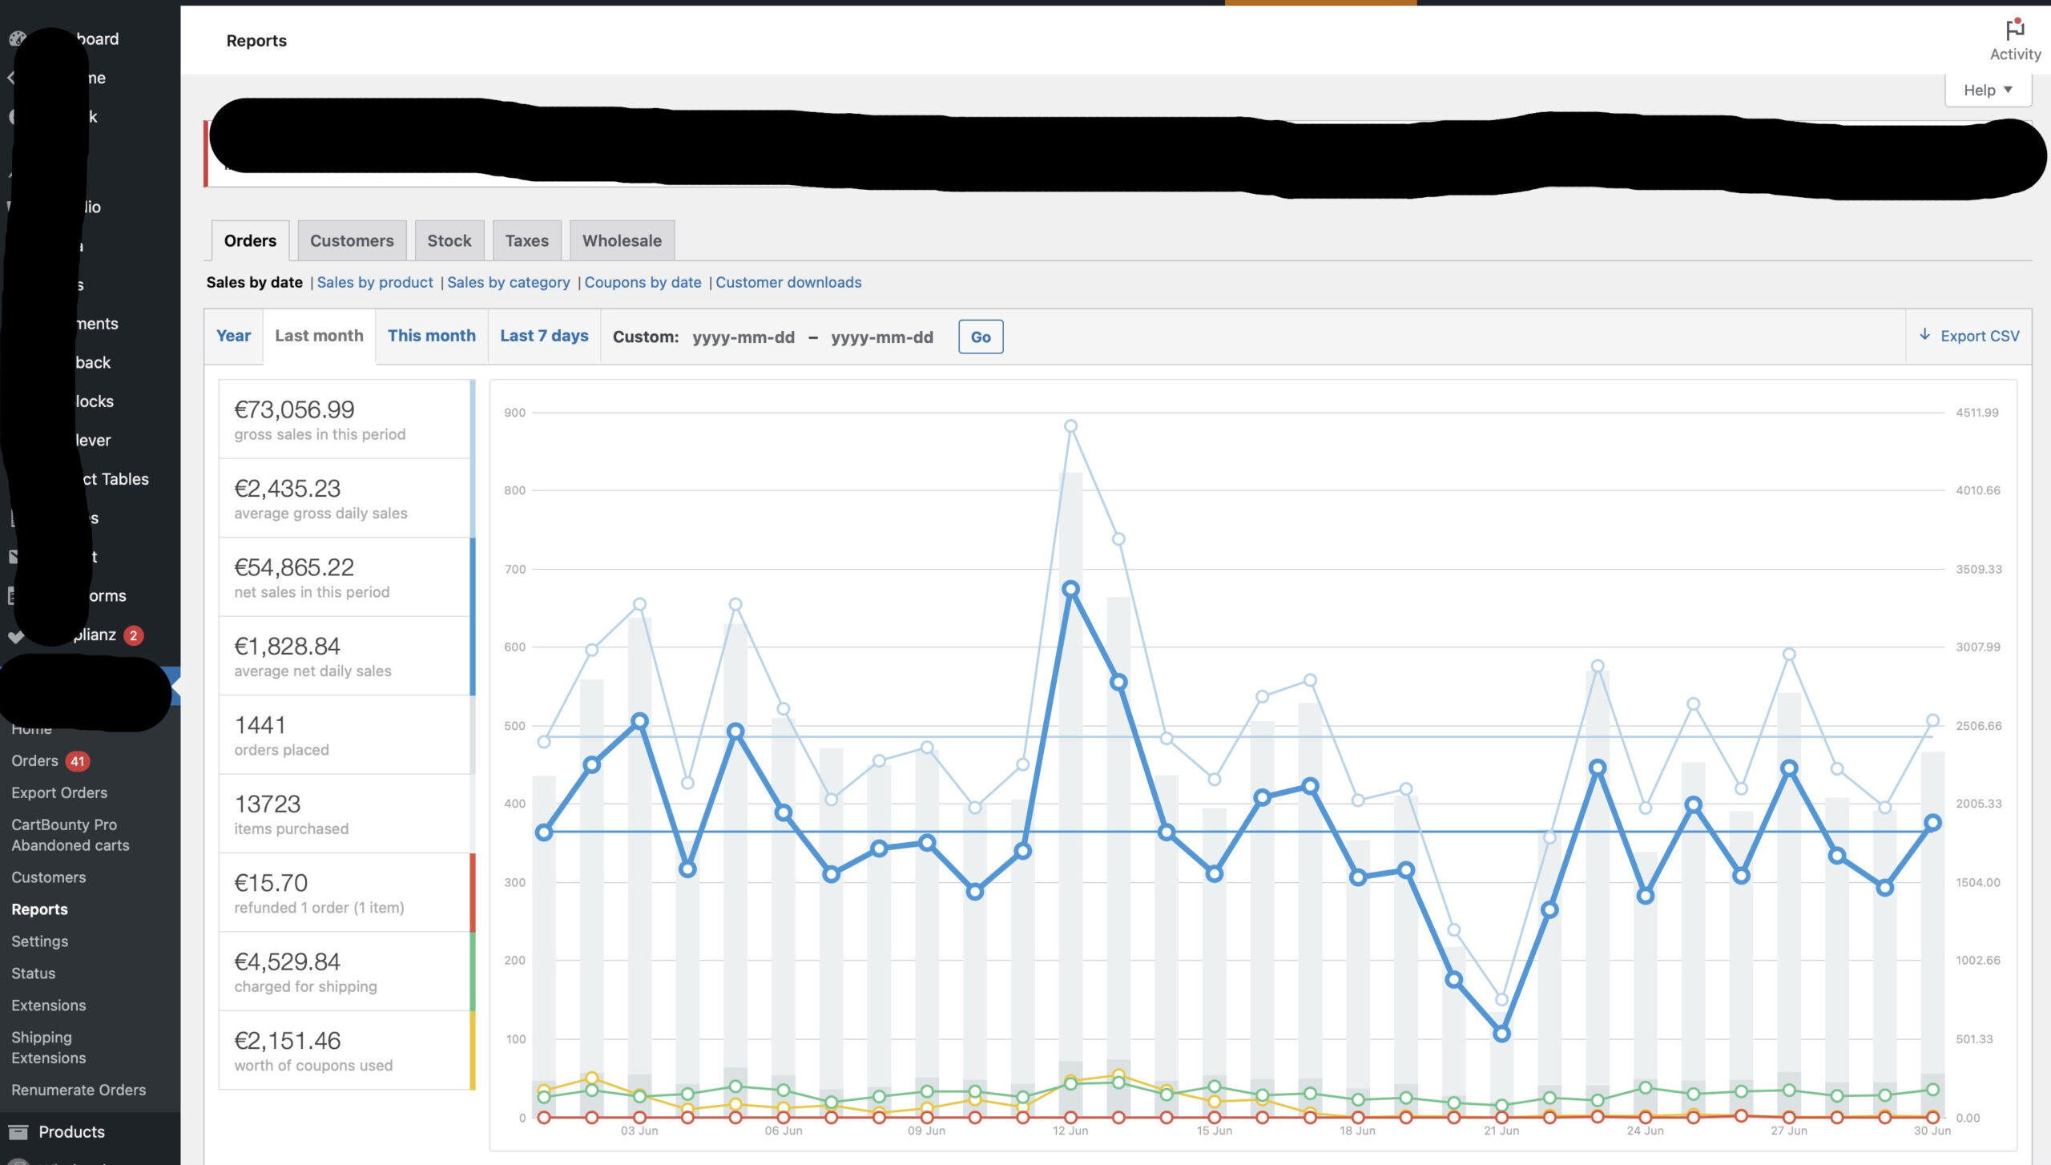Open Sales by product report link
The image size is (2051, 1165).
click(375, 283)
